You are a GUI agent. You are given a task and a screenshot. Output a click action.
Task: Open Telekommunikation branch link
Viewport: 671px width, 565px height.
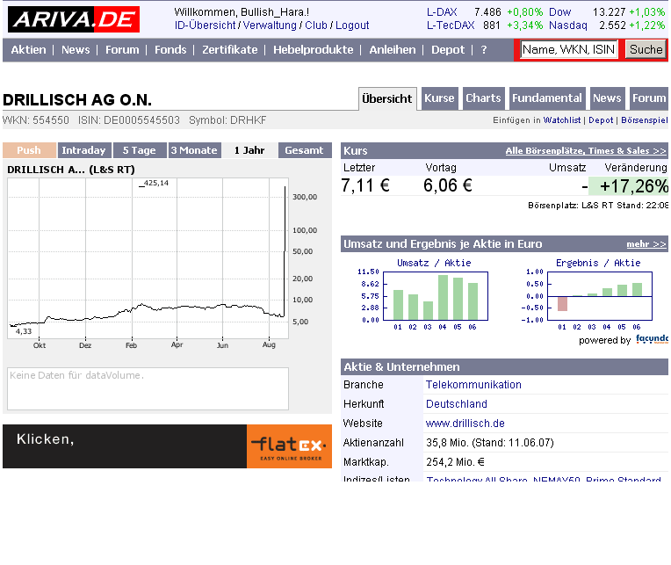click(x=473, y=385)
